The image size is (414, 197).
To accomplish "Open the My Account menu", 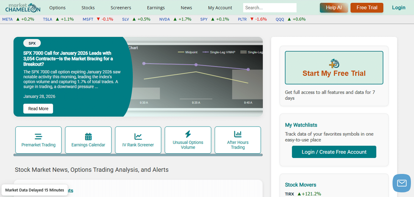I will 220,8.
